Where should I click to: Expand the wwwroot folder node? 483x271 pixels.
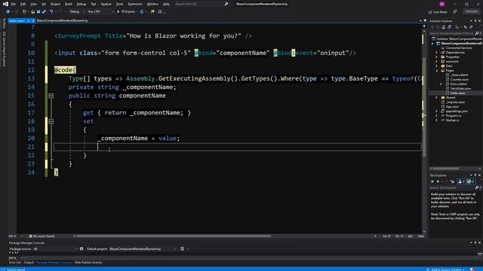pos(436,62)
